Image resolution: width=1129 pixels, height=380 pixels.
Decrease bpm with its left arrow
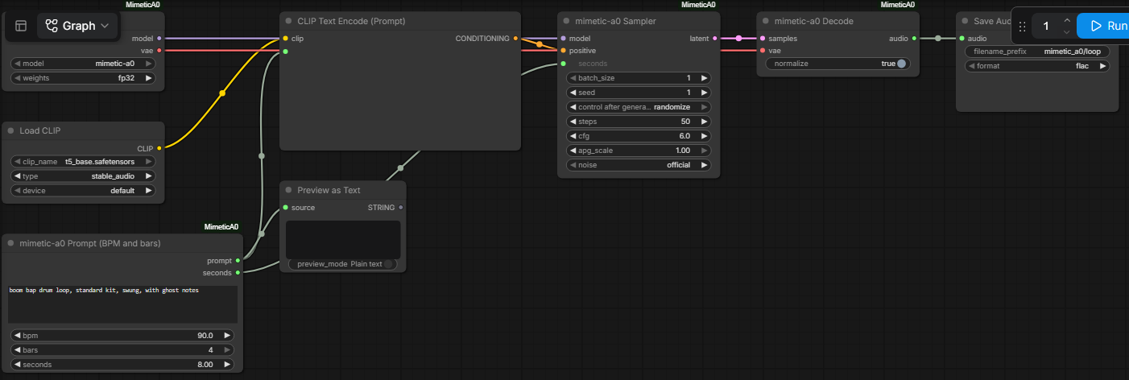tap(18, 336)
